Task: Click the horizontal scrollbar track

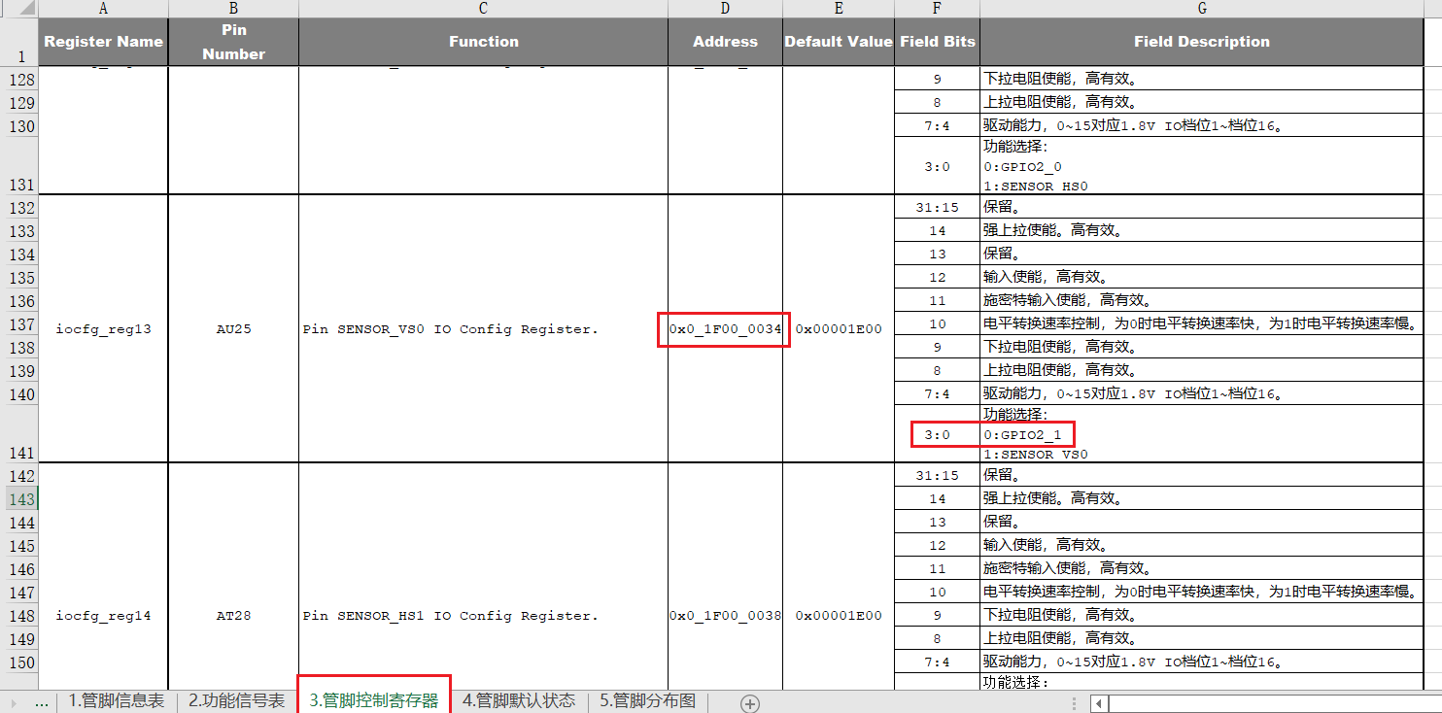Action: click(1275, 702)
